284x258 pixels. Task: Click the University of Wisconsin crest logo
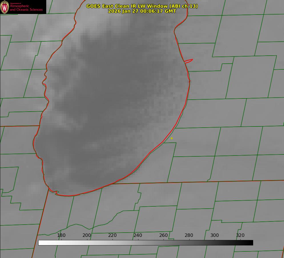(5, 7)
